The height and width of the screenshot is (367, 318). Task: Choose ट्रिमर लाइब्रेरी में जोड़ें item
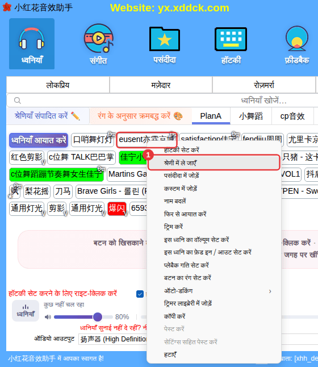coord(214,303)
